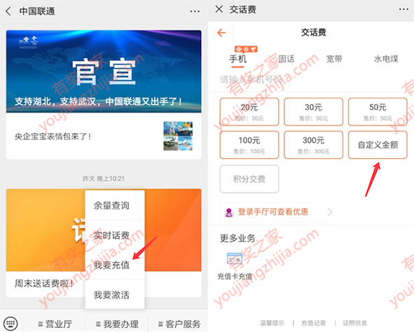Viewport: 414px width, 332px height.
Task: Switch to keyboard input in chat
Action: pyautogui.click(x=11, y=324)
